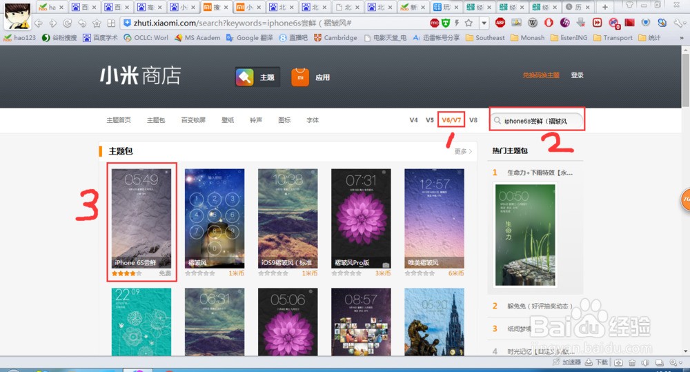
Task: Expand the address bar dropdown arrow
Action: click(x=484, y=23)
